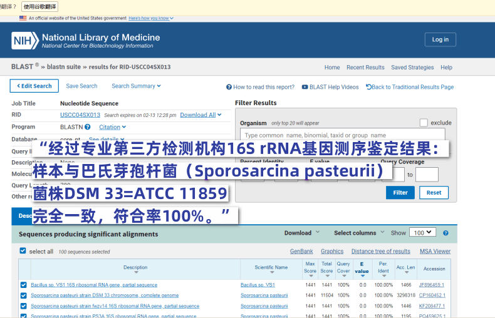Uncheck Bacillus sp. VS1 row checkbox

23,285
